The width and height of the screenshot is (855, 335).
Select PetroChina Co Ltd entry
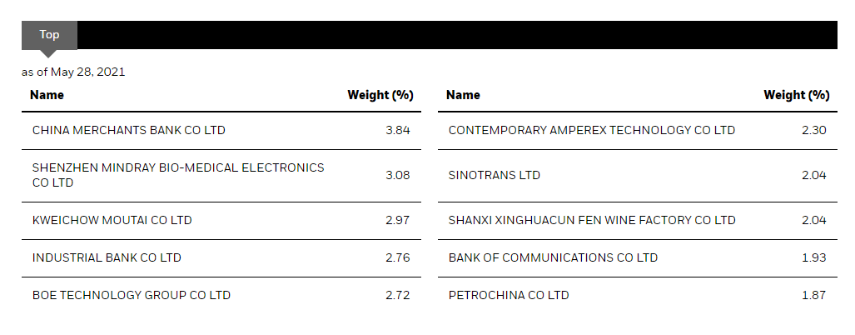508,295
